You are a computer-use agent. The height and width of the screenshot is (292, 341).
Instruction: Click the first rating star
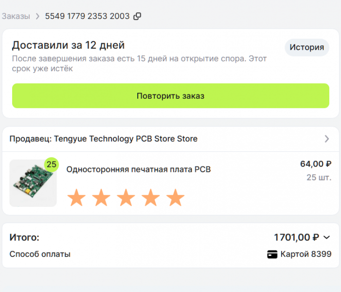(76, 198)
